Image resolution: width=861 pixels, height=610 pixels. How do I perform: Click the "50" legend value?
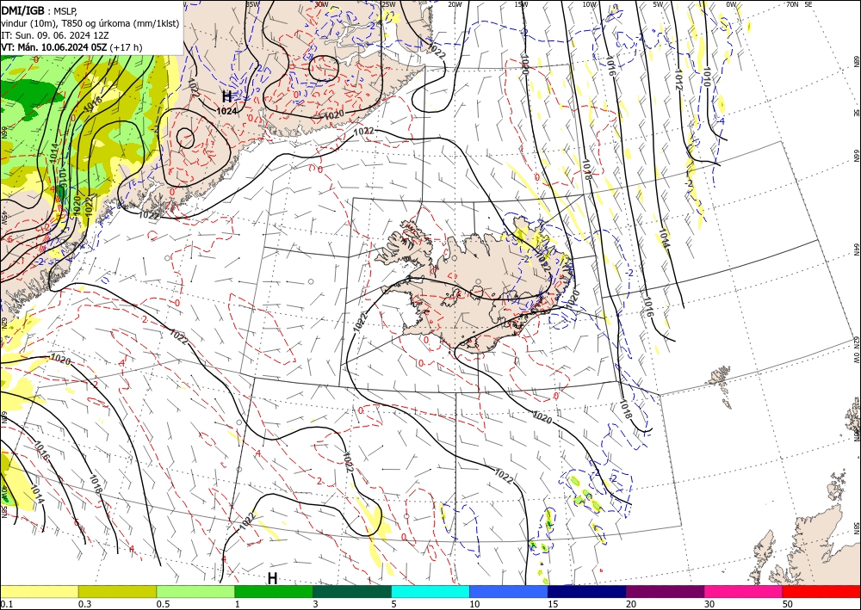click(x=788, y=604)
